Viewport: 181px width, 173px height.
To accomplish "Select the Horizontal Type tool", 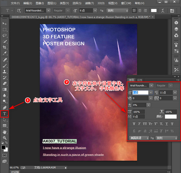I will [x=5, y=114].
